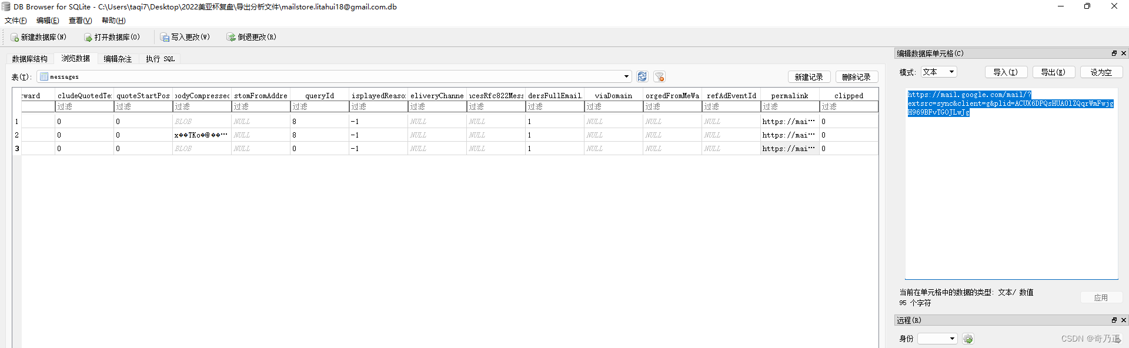Open the 模式 text mode dropdown
The width and height of the screenshot is (1129, 348).
coord(939,72)
